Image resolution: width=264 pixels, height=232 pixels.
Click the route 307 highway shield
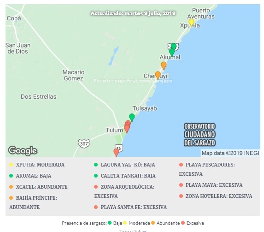click(x=84, y=143)
